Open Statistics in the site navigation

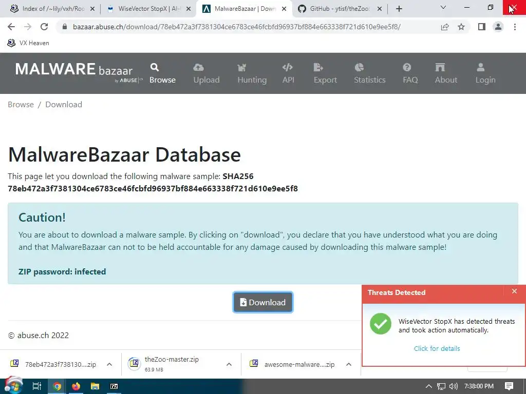click(370, 73)
